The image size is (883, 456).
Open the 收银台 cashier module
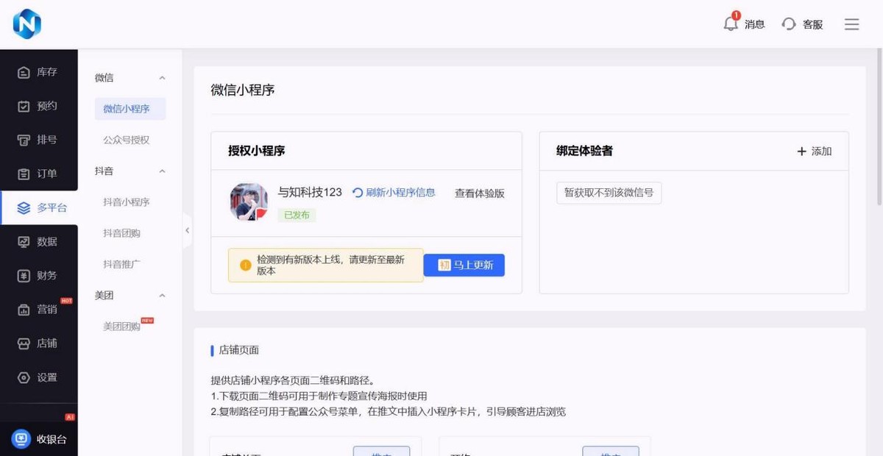(38, 438)
